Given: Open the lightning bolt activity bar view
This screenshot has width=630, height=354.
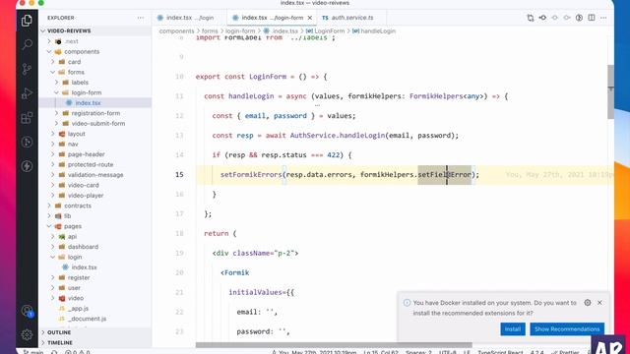Looking at the screenshot, I should coord(27,166).
